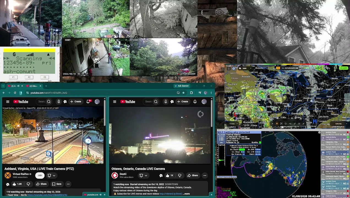
Task: Open account avatar in the Ottawa pane
Action: tap(204, 102)
